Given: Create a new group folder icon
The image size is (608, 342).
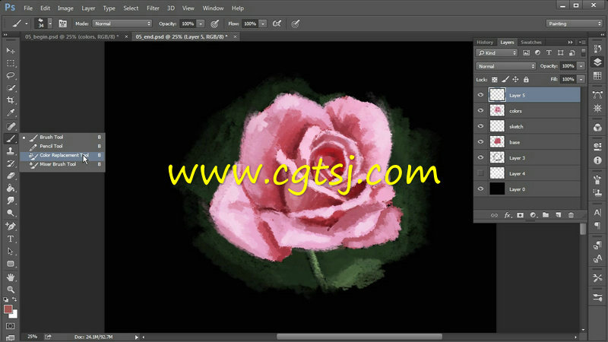Looking at the screenshot, I should click(x=546, y=215).
